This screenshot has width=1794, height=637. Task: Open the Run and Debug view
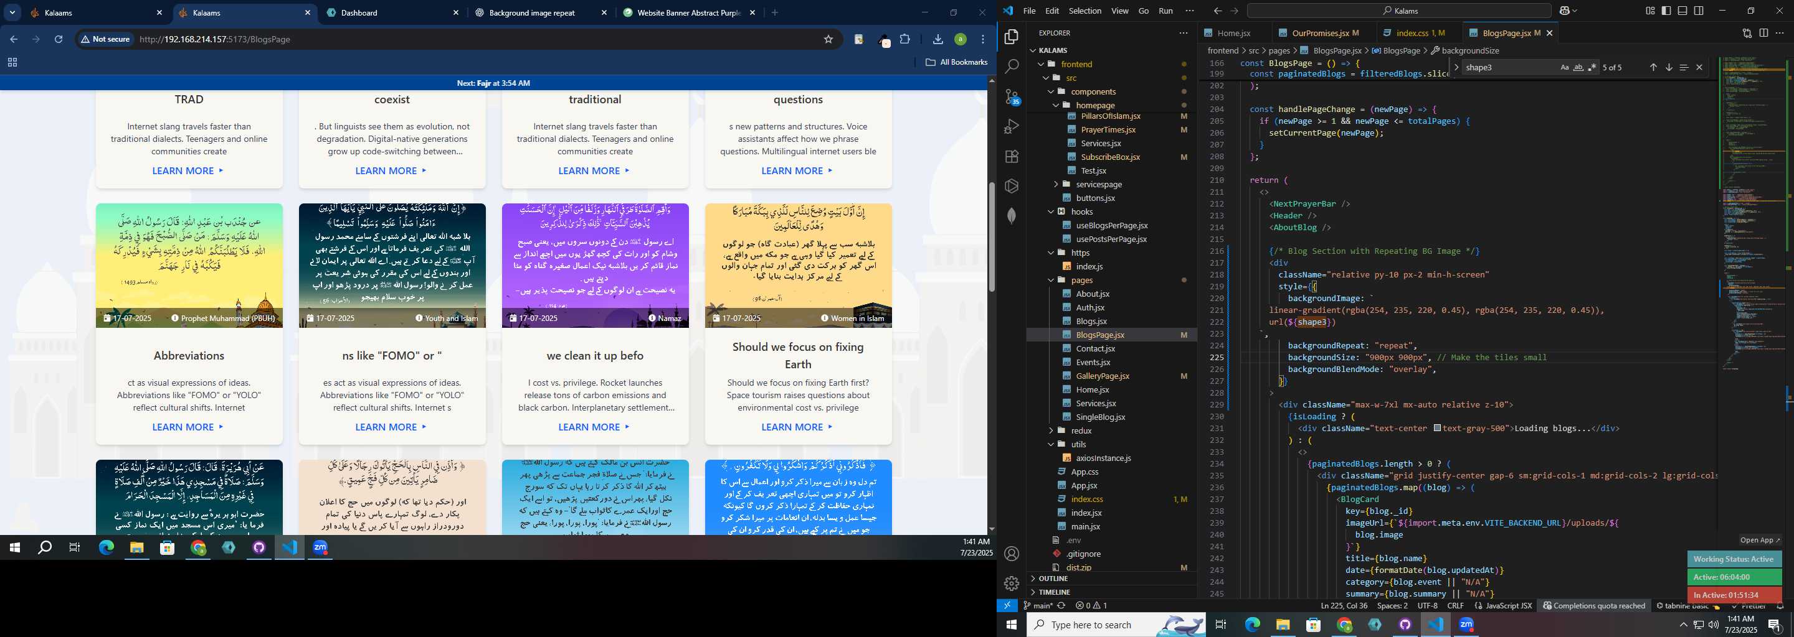coord(1012,126)
